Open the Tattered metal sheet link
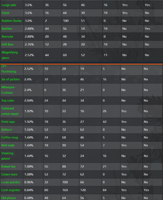Image resolution: width=163 pixels, height=200 pixels. tap(10, 111)
